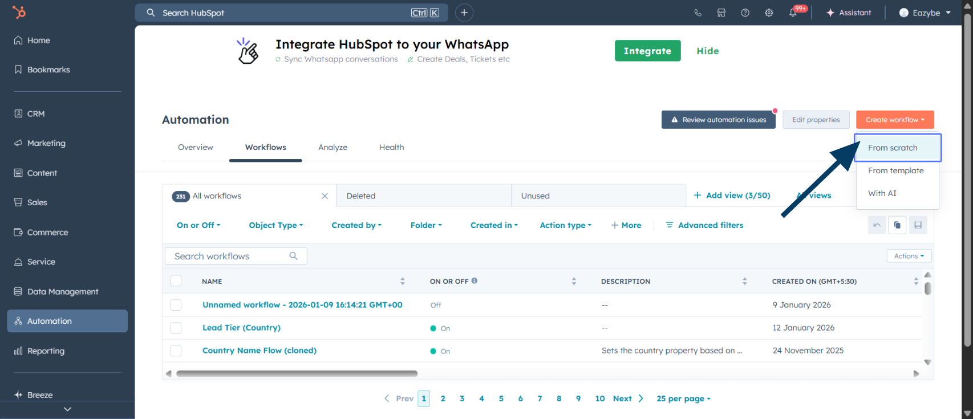Image resolution: width=973 pixels, height=419 pixels.
Task: Sort by the NAME column arrows
Action: click(x=402, y=281)
